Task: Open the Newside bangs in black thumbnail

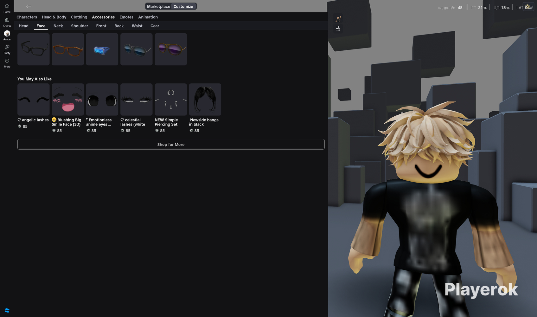Action: click(205, 100)
